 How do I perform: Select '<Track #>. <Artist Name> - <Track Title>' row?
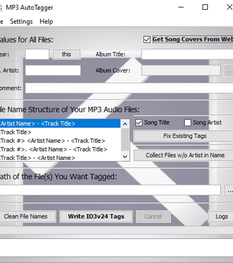pyautogui.click(x=60, y=150)
